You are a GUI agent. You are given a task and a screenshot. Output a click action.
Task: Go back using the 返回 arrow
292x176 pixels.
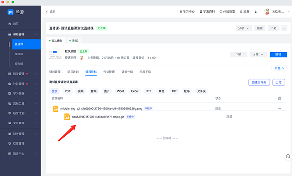click(x=47, y=12)
